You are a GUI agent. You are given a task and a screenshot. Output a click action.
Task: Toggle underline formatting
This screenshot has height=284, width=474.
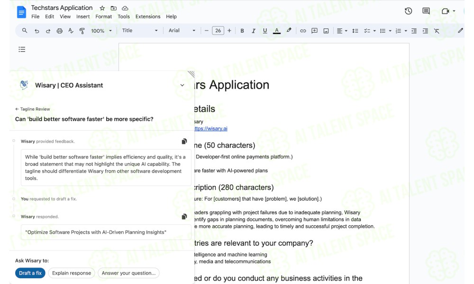265,31
